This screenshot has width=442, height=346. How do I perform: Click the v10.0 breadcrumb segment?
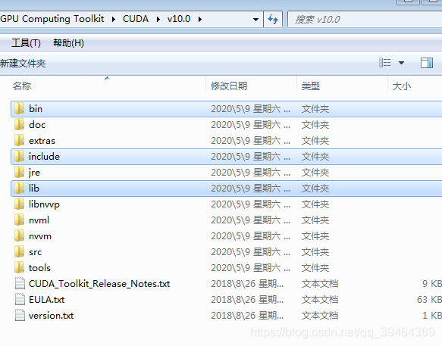click(x=179, y=19)
